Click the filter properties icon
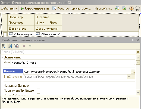This screenshot has height=109, width=141. tap(16, 46)
